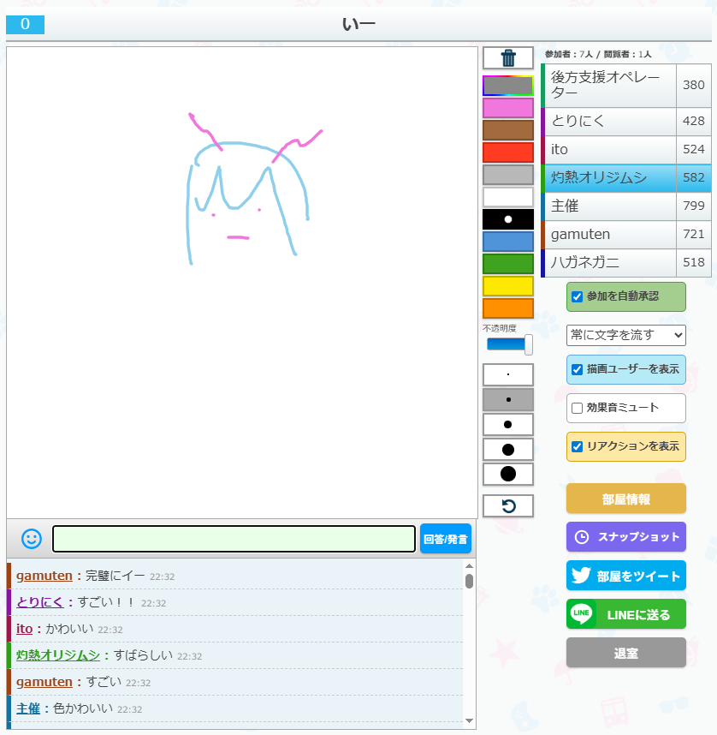
Task: Toggle the 参加を自動承認 checkbox
Action: (x=578, y=296)
